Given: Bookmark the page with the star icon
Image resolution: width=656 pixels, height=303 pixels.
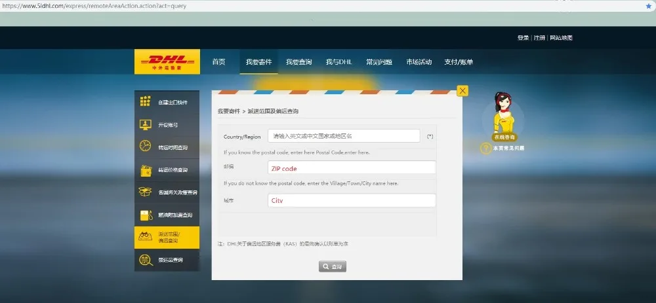Looking at the screenshot, I should [649, 6].
